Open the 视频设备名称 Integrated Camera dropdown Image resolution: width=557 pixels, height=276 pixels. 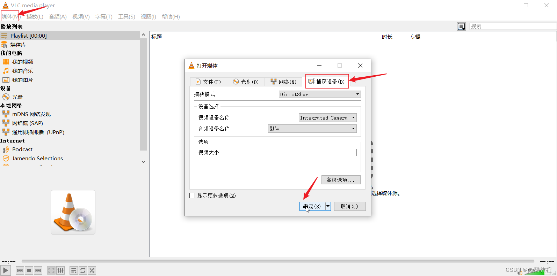pos(328,118)
